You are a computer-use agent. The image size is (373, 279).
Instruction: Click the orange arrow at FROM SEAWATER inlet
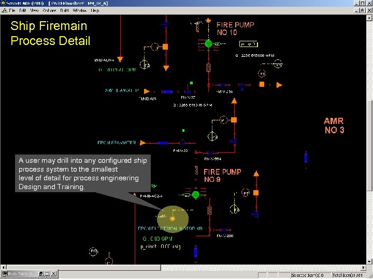[142, 143]
